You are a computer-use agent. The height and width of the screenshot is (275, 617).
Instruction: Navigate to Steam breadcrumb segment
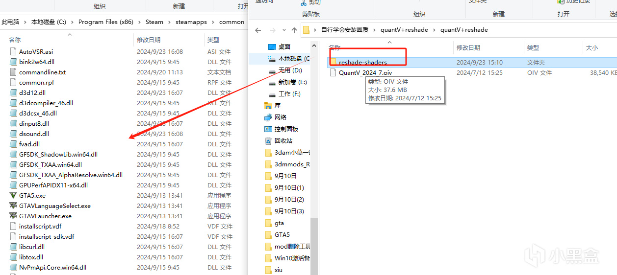pos(154,22)
